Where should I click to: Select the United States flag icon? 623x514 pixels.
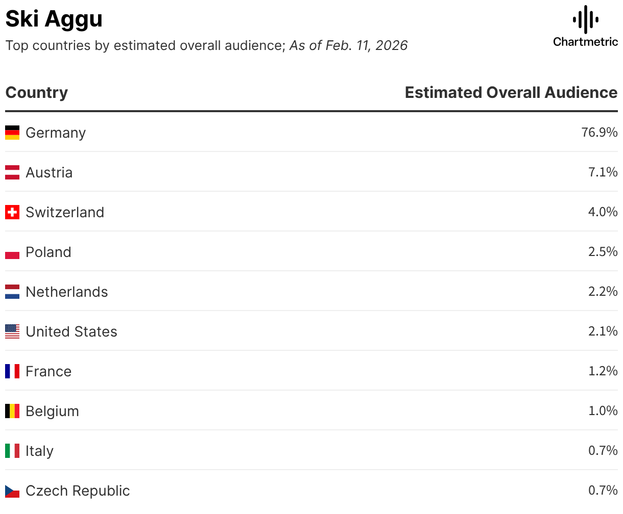coord(12,331)
